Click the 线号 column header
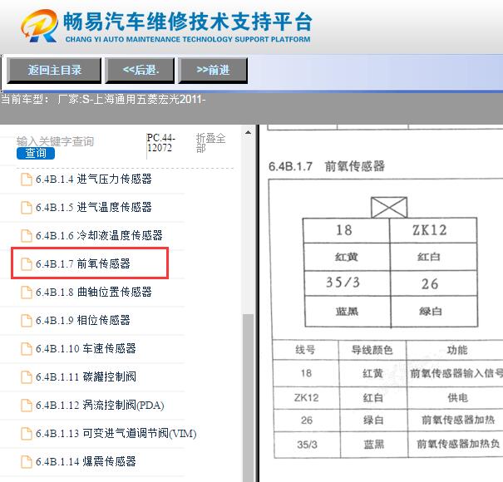Viewport: 503px width, 482px height. [x=305, y=350]
